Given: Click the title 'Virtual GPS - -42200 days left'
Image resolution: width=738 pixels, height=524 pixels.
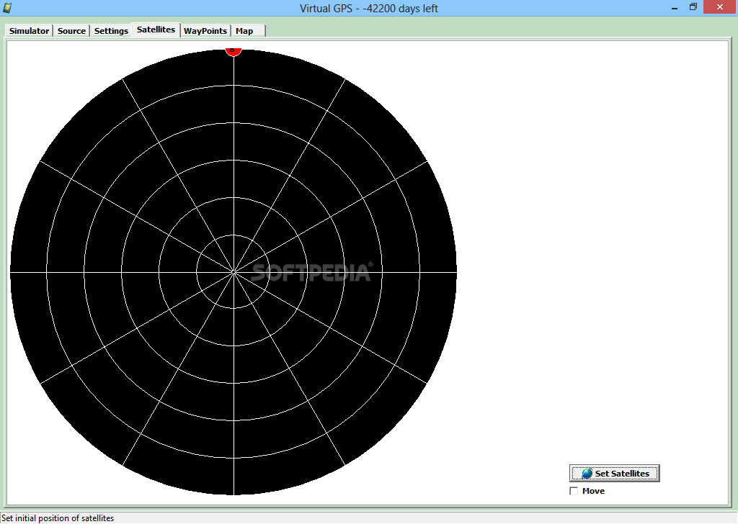Looking at the screenshot, I should click(368, 8).
